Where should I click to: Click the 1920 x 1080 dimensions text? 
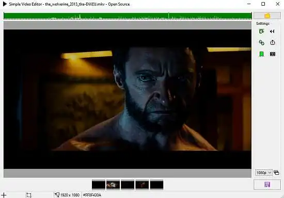[x=70, y=195]
